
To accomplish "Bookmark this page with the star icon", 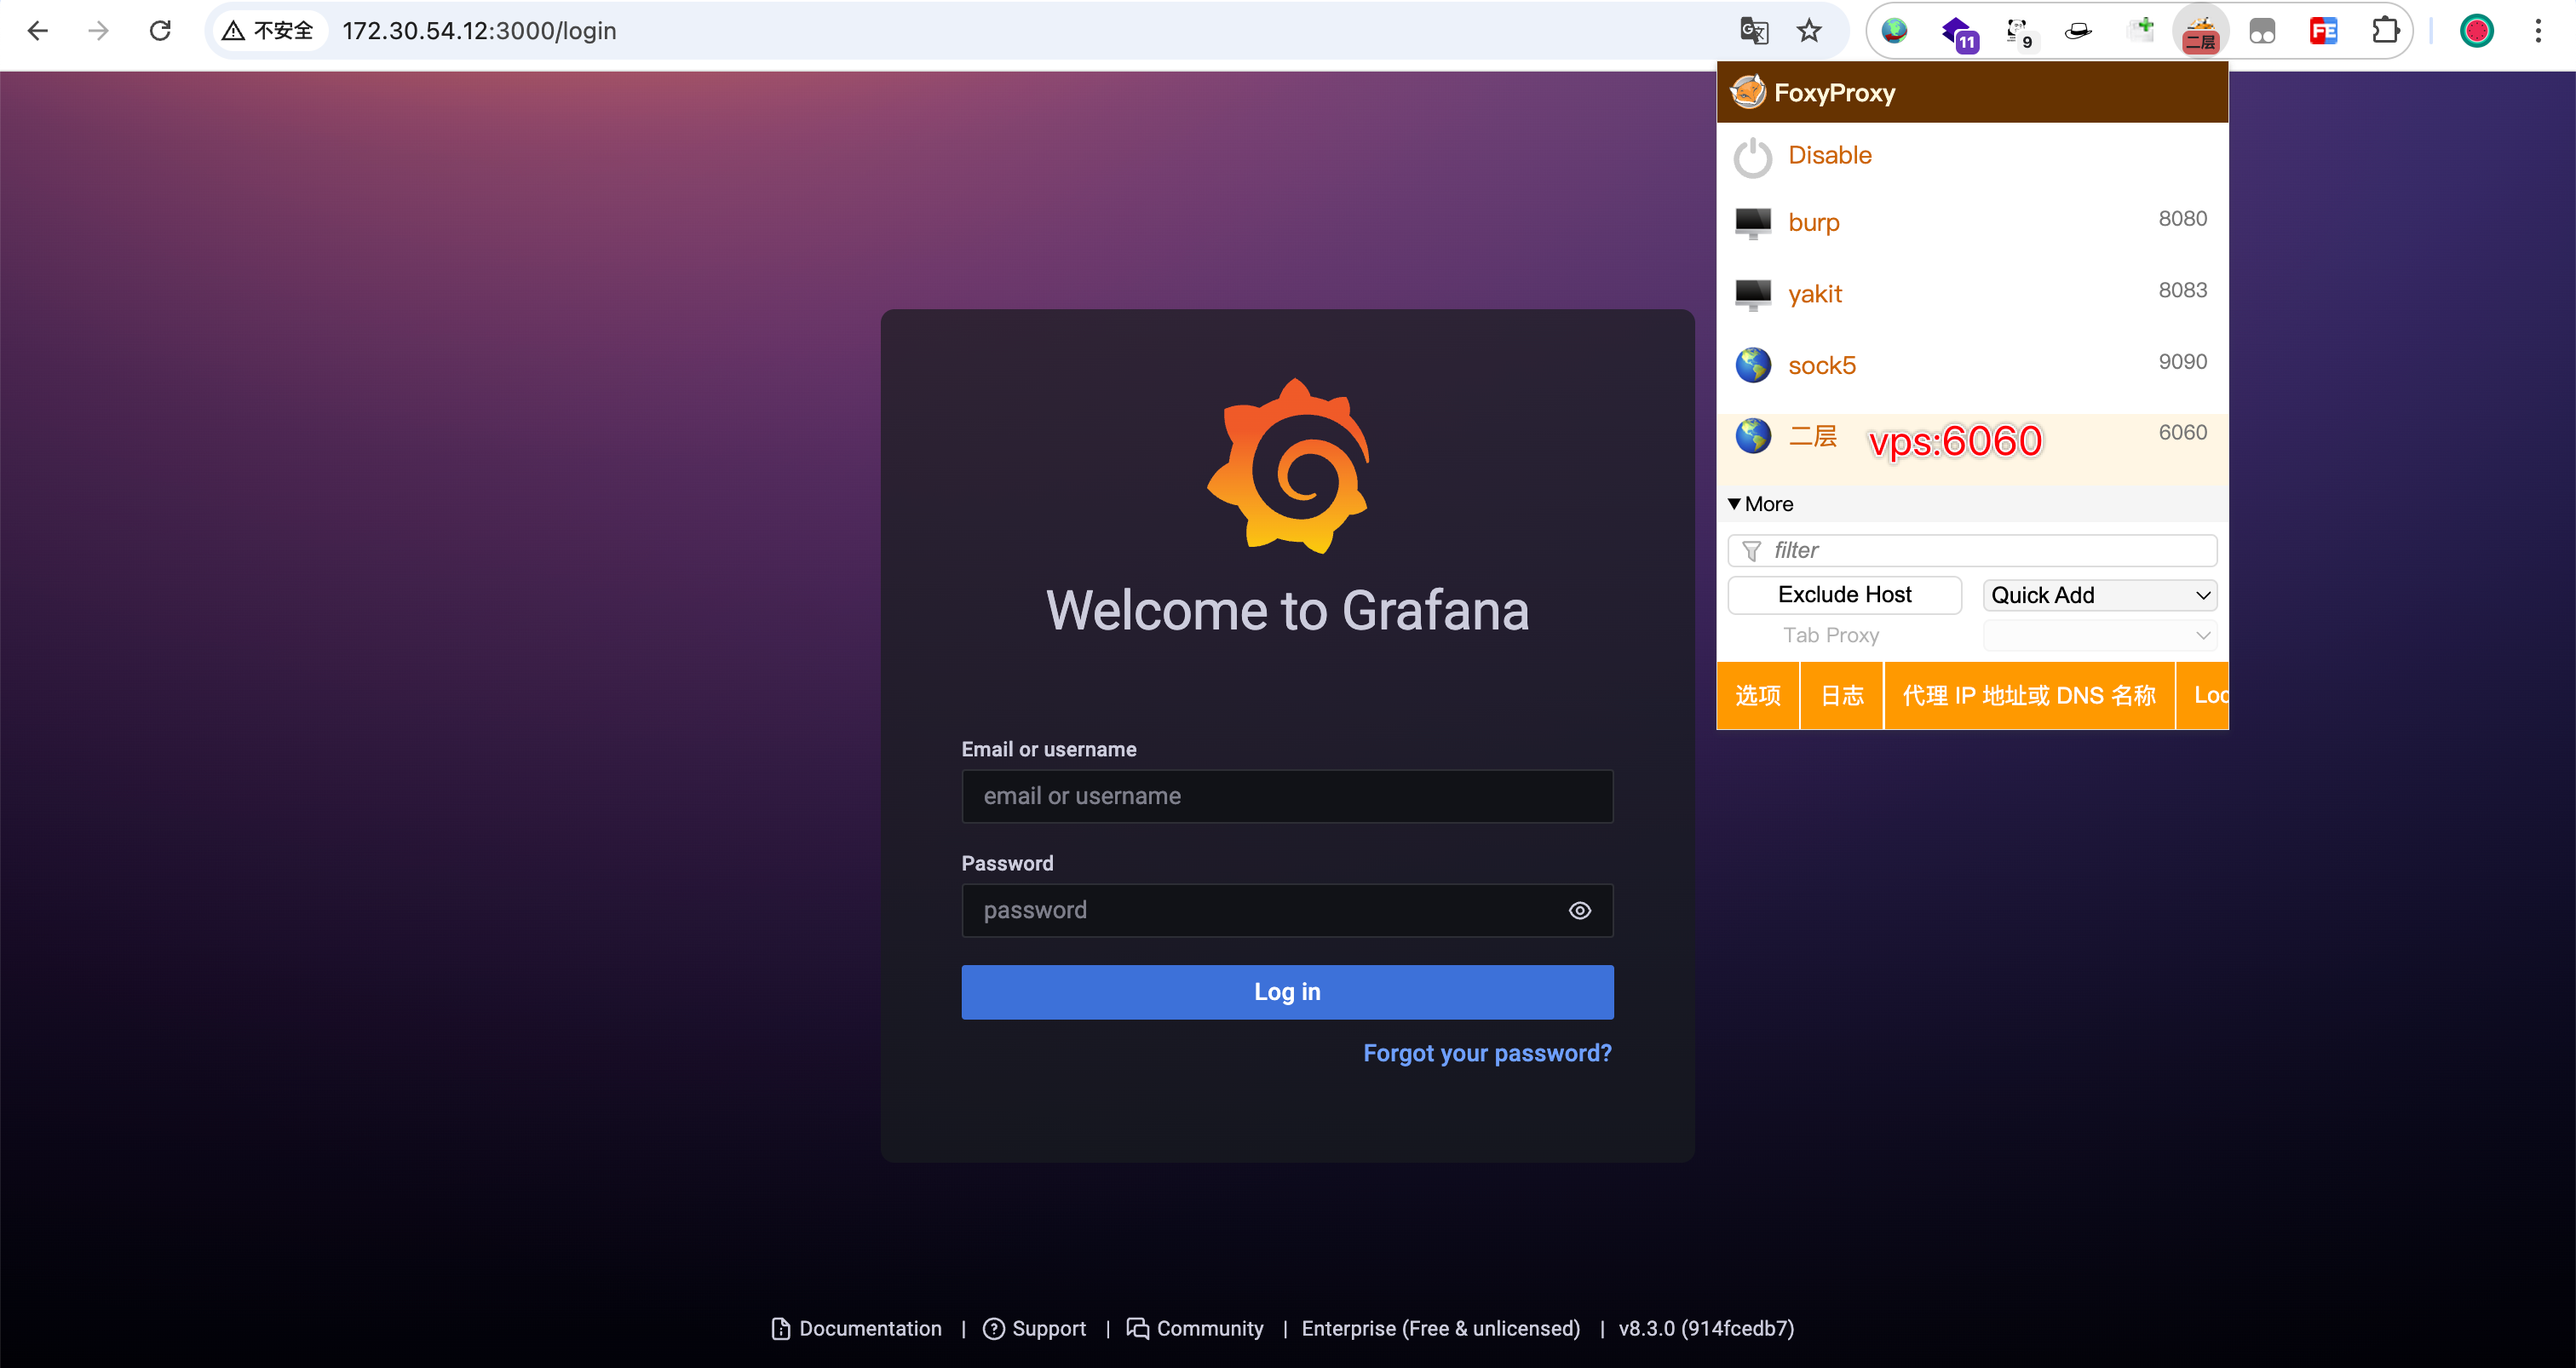I will [1809, 31].
